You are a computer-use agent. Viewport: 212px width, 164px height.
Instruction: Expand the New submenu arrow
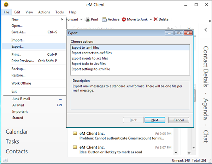(62, 19)
